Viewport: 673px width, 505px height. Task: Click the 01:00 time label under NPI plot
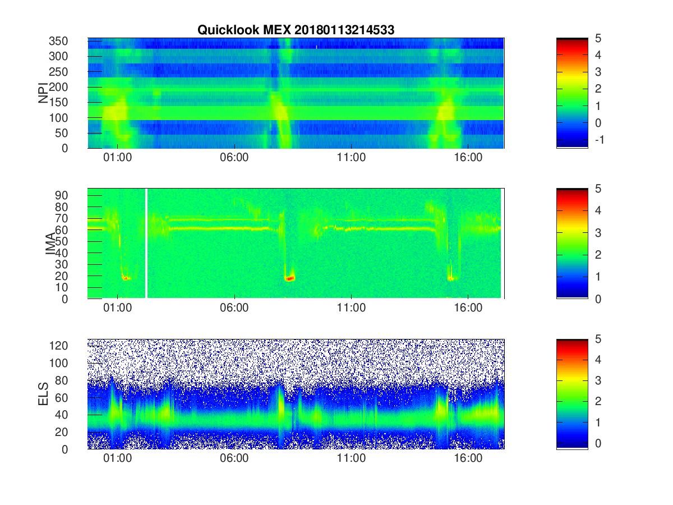[117, 158]
